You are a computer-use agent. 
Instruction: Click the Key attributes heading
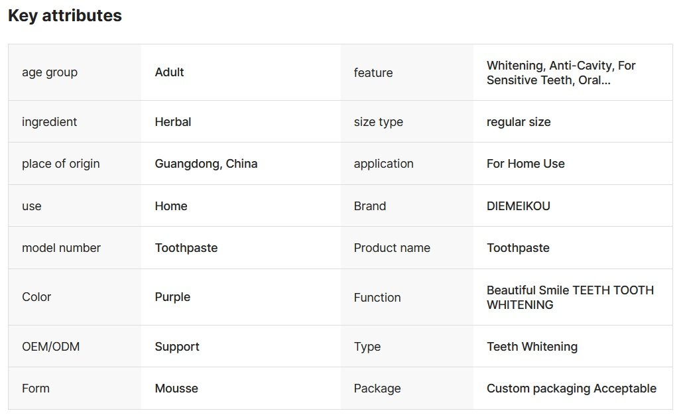(65, 16)
